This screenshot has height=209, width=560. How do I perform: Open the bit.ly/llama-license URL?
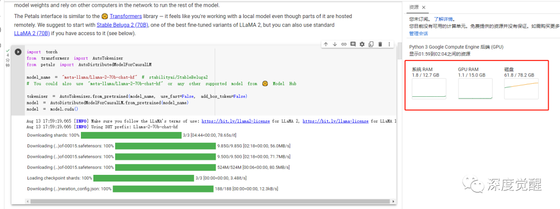tap(335, 121)
